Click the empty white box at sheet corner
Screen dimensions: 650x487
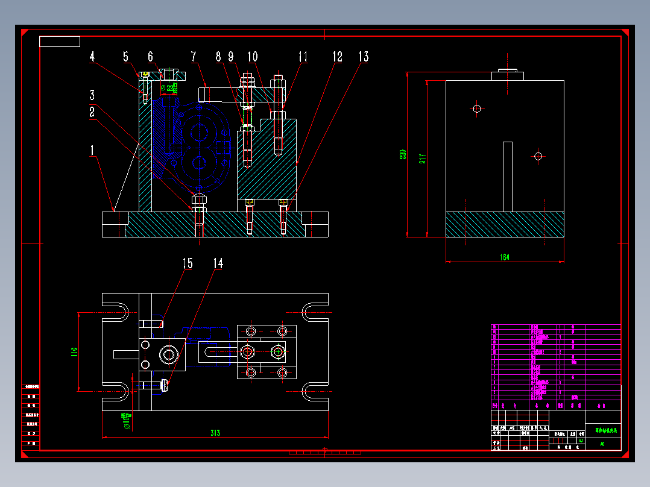pyautogui.click(x=60, y=42)
